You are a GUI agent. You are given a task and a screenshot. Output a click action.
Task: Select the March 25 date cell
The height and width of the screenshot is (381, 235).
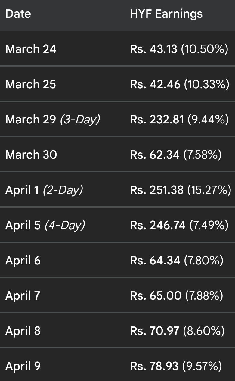(x=31, y=84)
